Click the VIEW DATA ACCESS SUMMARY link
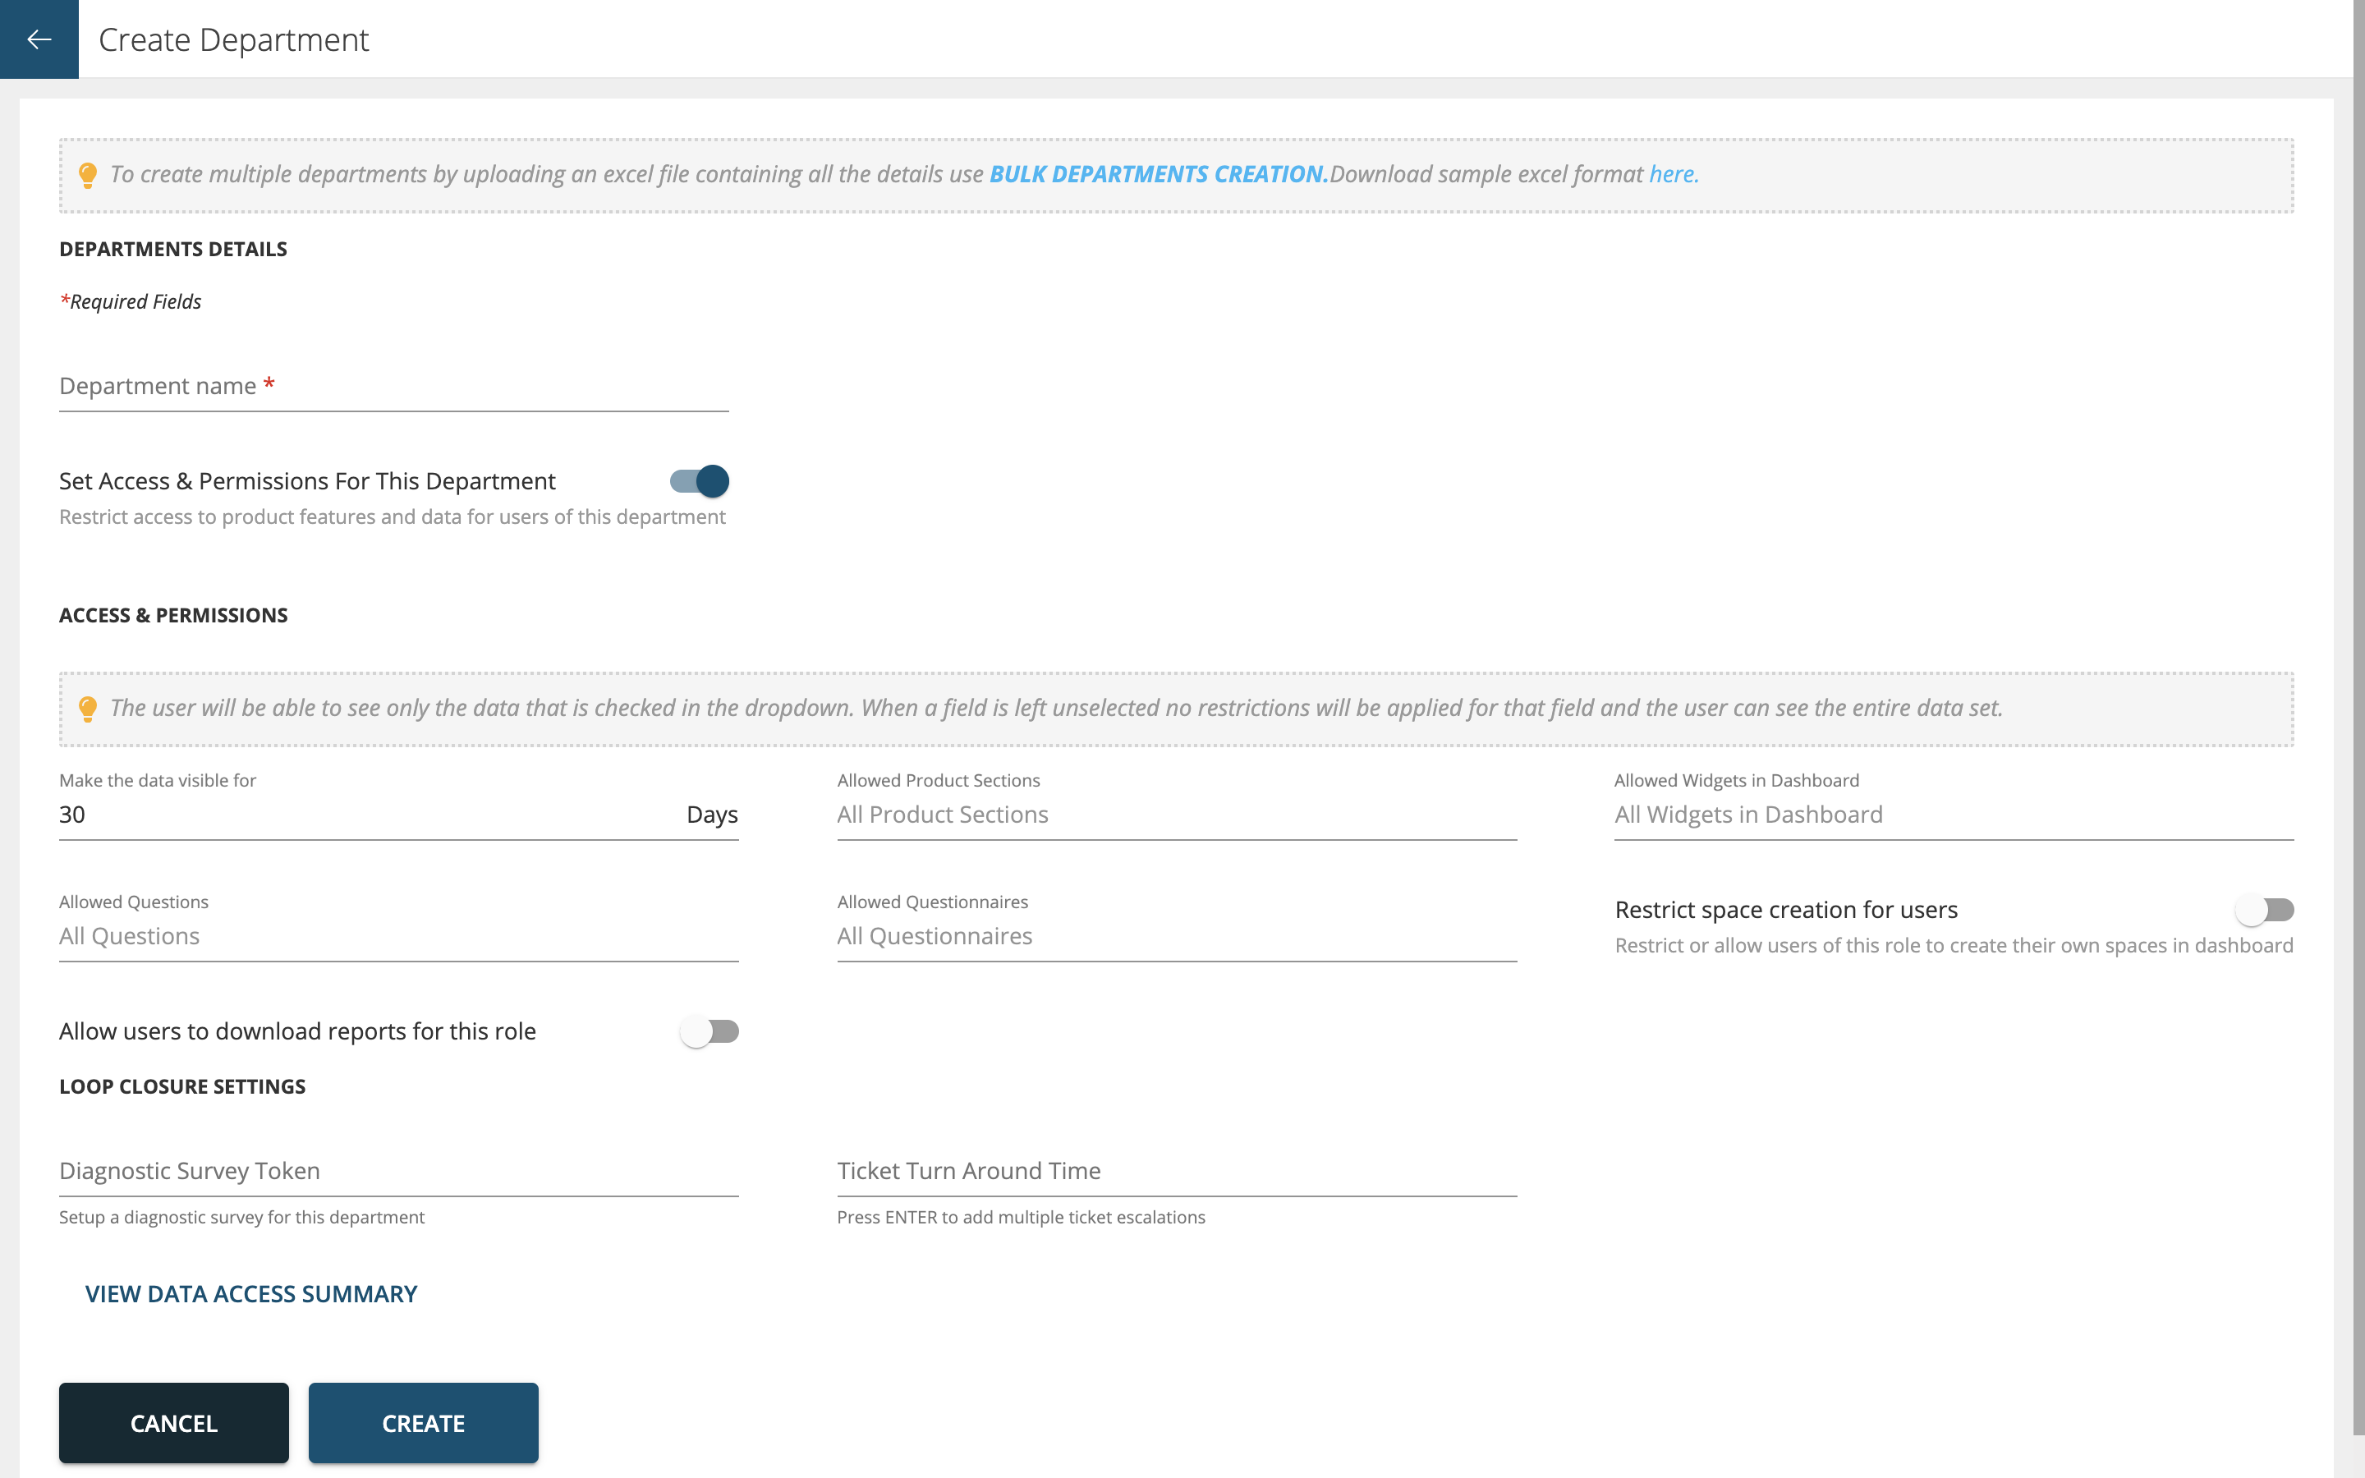 click(x=252, y=1292)
